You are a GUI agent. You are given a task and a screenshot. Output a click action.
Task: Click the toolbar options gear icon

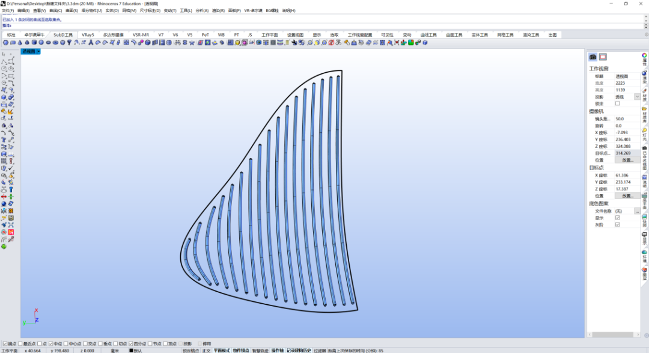646,35
